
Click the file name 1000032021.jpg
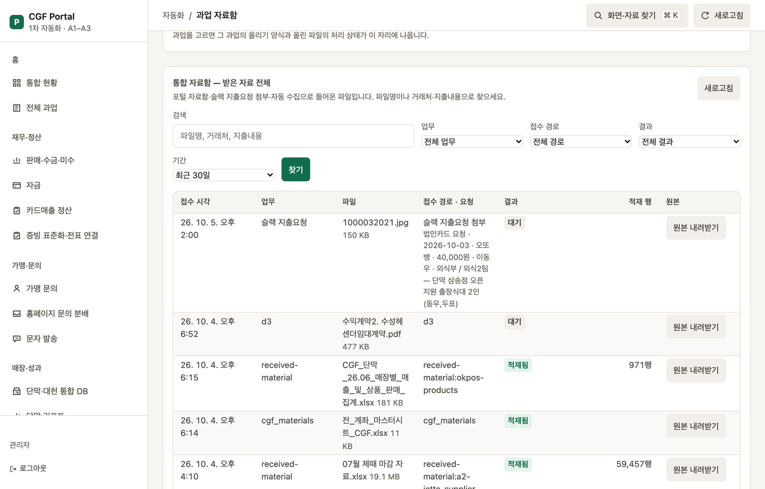click(x=376, y=223)
